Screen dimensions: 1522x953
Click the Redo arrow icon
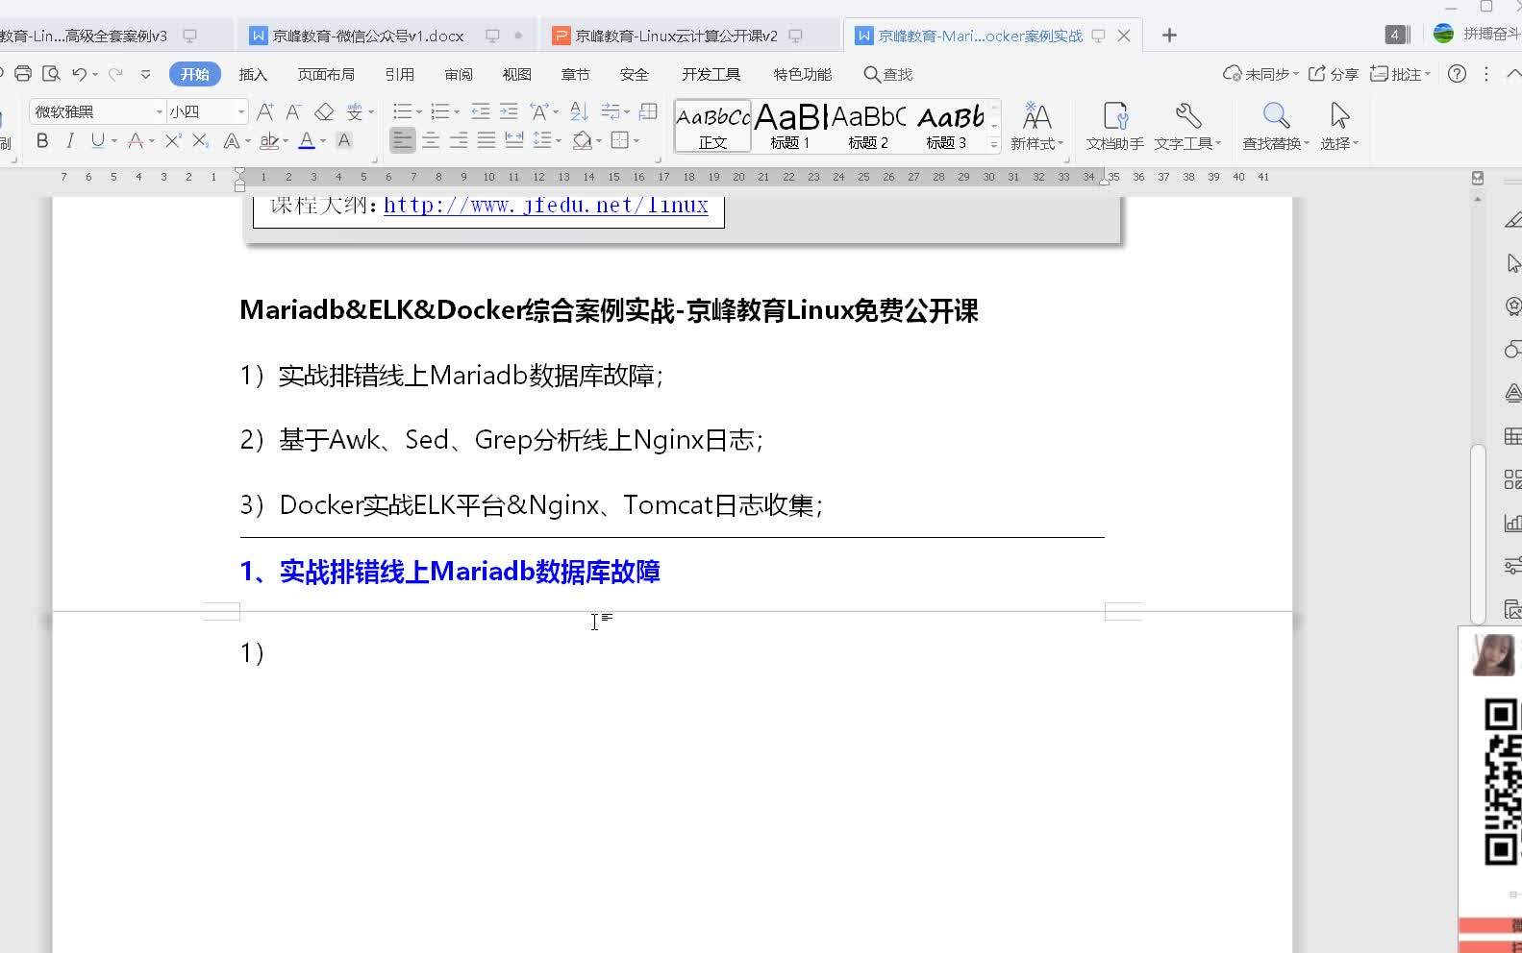click(115, 74)
